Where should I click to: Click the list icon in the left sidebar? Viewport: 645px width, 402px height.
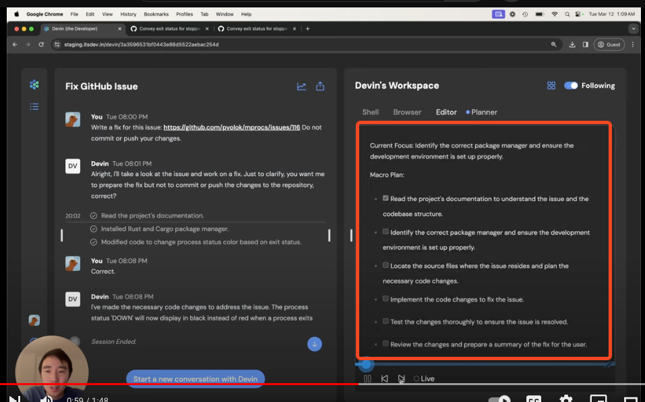(34, 107)
